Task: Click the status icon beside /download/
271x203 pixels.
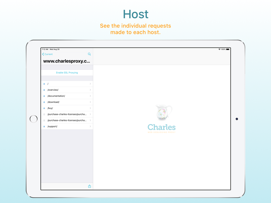Action: coord(44,102)
